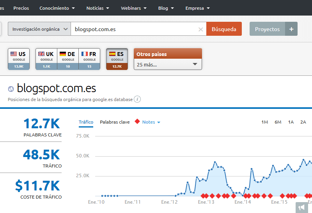The width and height of the screenshot is (312, 213).
Task: Click the $11.7K coste de tráfico value
Action: coord(37,186)
